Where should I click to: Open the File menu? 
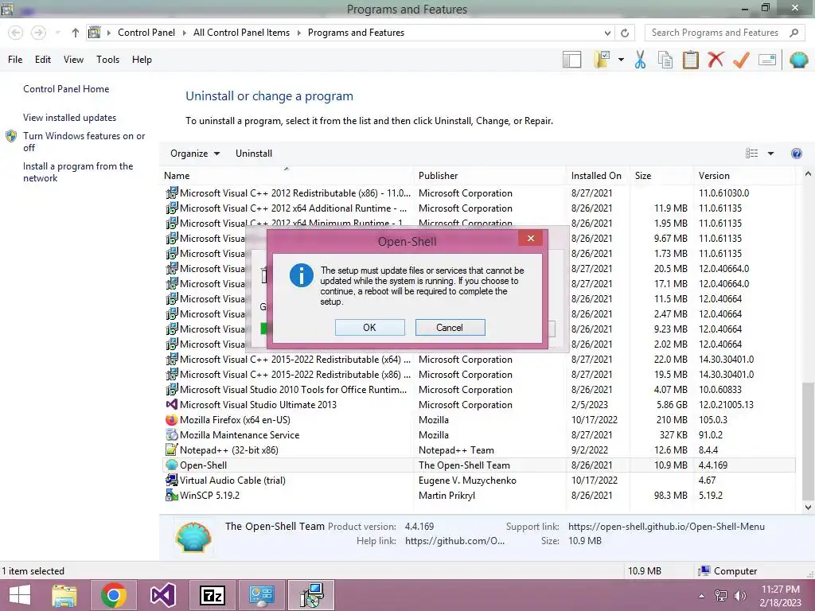pos(15,60)
